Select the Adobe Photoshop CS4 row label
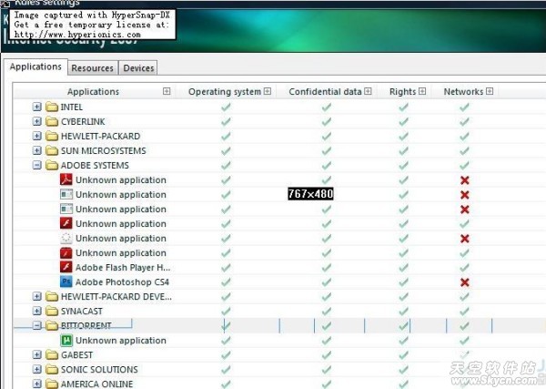The image size is (546, 389). point(122,282)
